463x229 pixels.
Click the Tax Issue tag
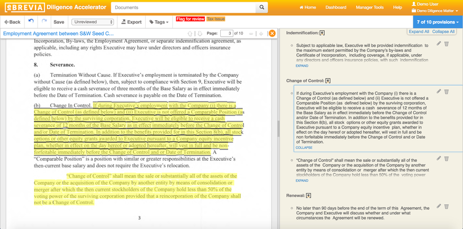coord(216,19)
